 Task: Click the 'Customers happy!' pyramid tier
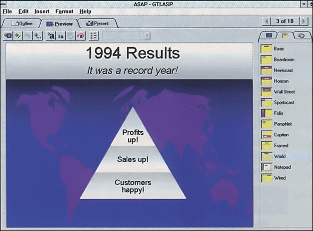[133, 186]
